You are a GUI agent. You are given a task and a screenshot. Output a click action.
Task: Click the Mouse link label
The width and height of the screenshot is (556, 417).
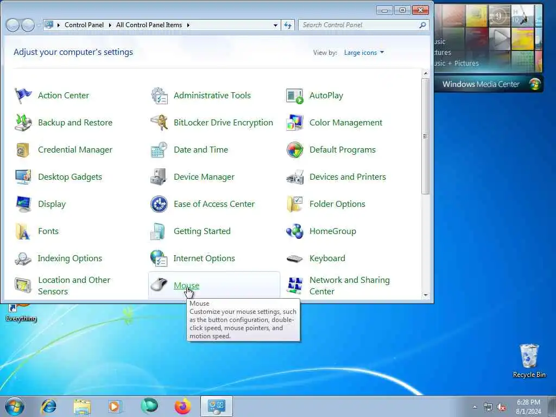pyautogui.click(x=187, y=286)
